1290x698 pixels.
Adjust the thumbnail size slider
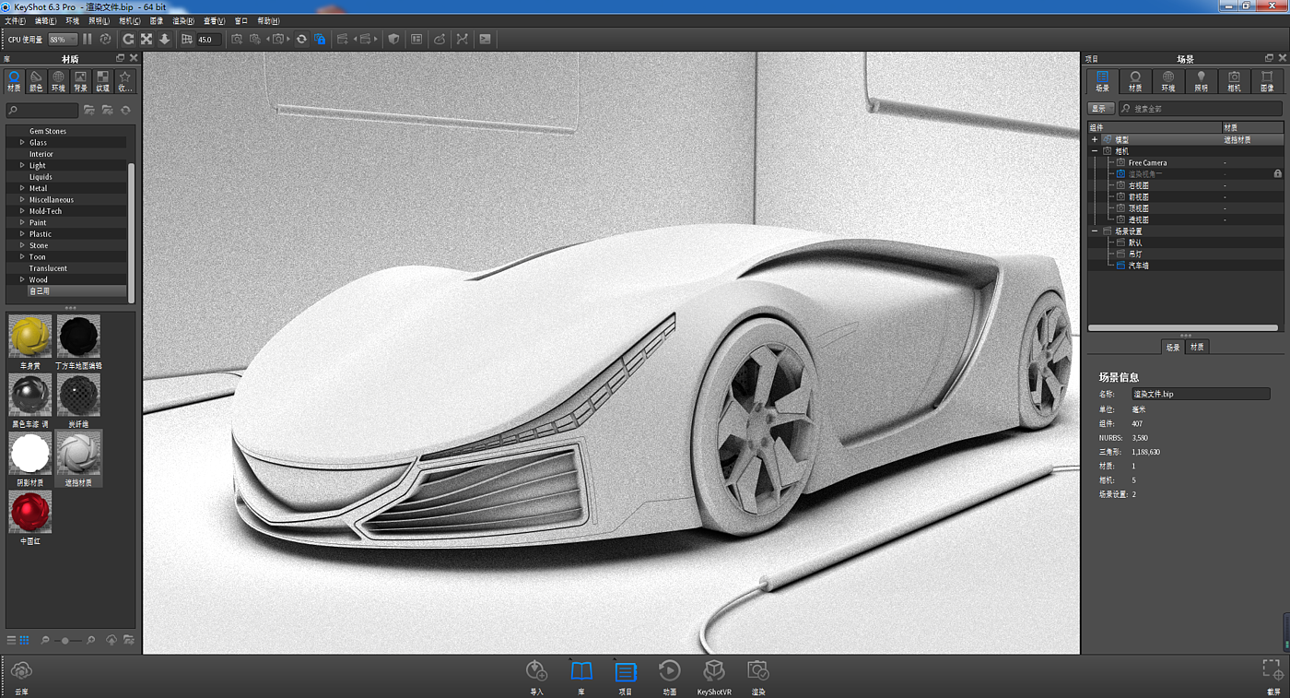(x=64, y=640)
